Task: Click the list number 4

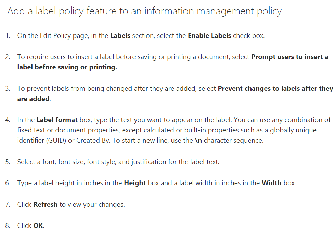Action: pyautogui.click(x=8, y=120)
